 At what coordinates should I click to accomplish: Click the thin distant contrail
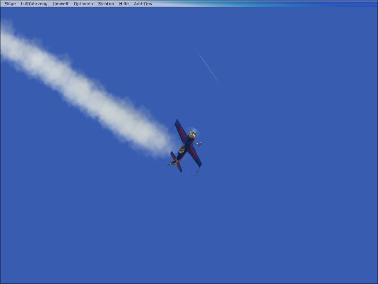208,68
